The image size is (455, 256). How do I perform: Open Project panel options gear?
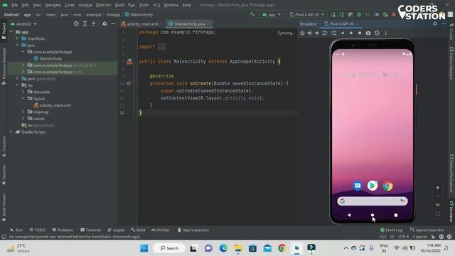pyautogui.click(x=105, y=23)
